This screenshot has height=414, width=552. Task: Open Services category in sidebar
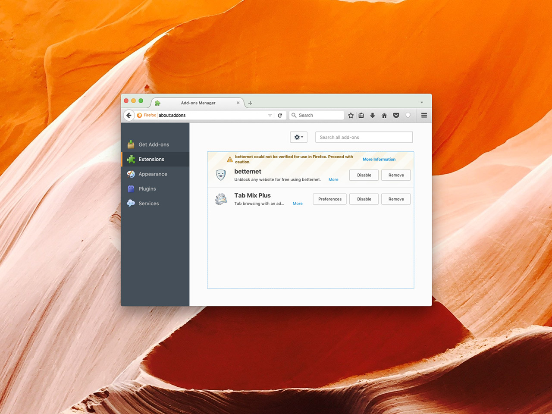coord(155,203)
